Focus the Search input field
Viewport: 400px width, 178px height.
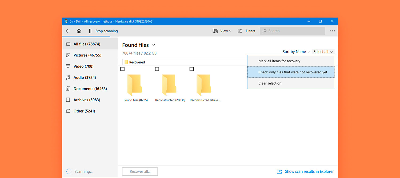point(293,31)
